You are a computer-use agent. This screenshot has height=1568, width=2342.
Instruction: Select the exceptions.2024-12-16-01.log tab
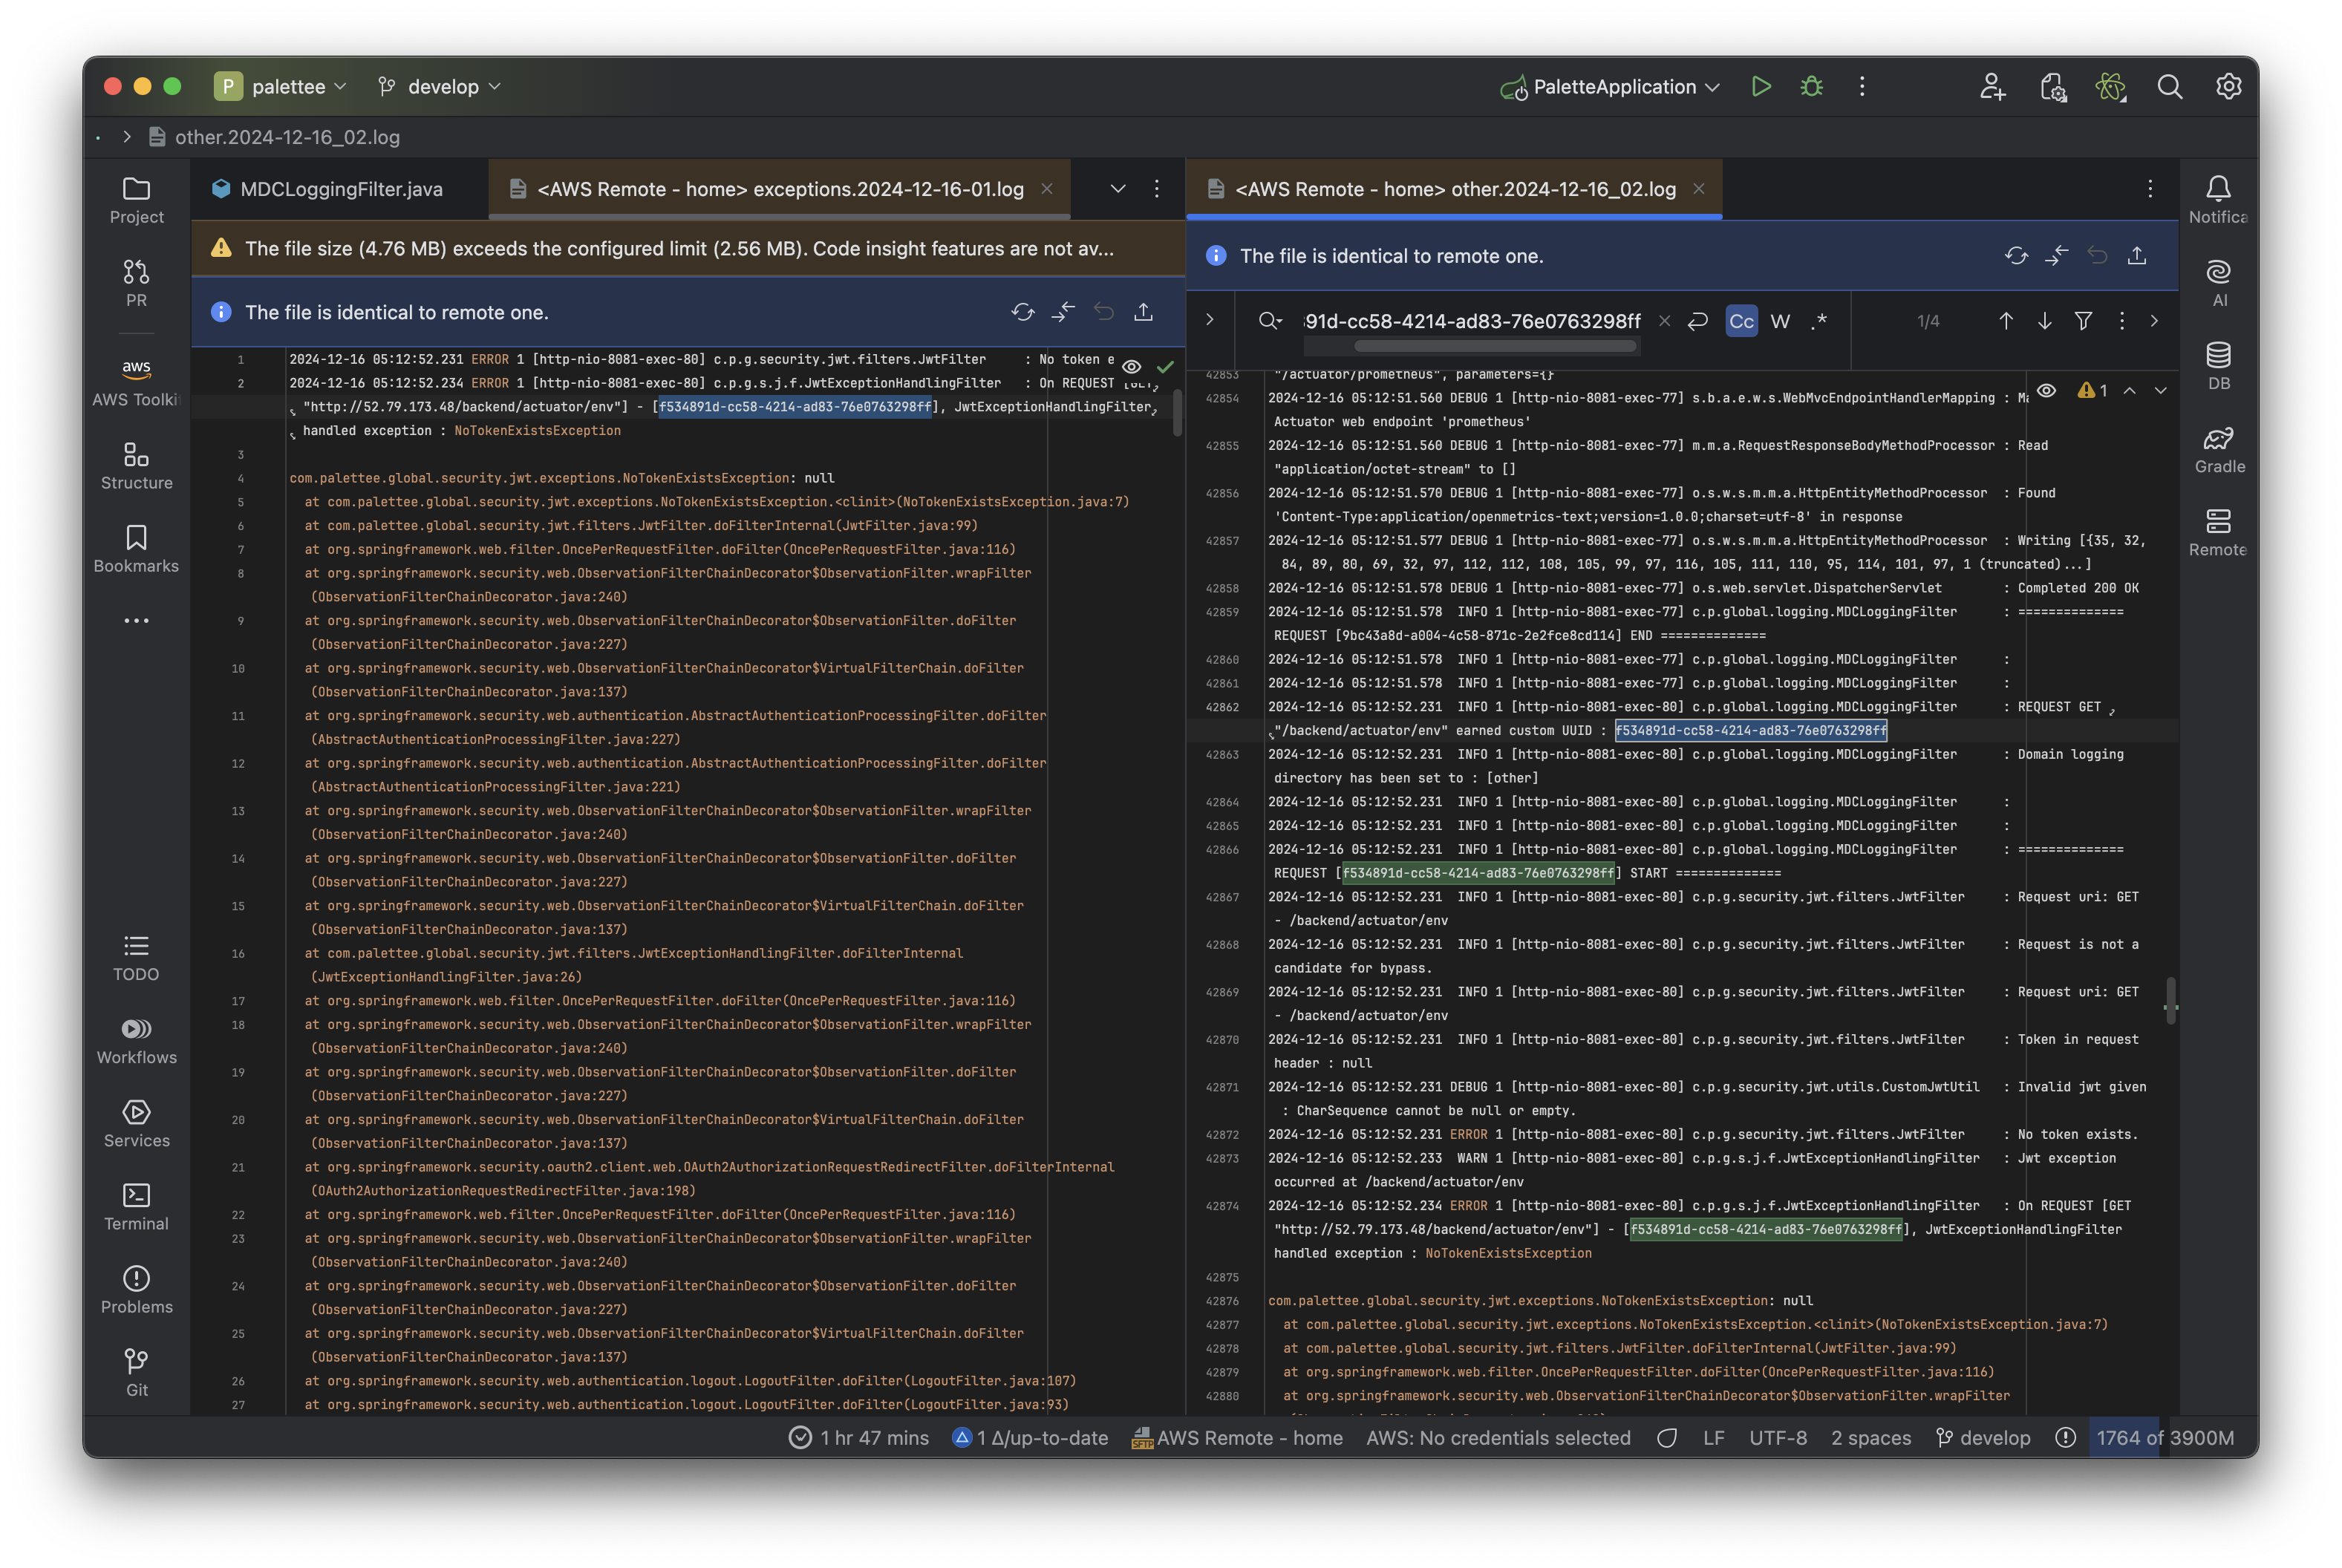779,189
